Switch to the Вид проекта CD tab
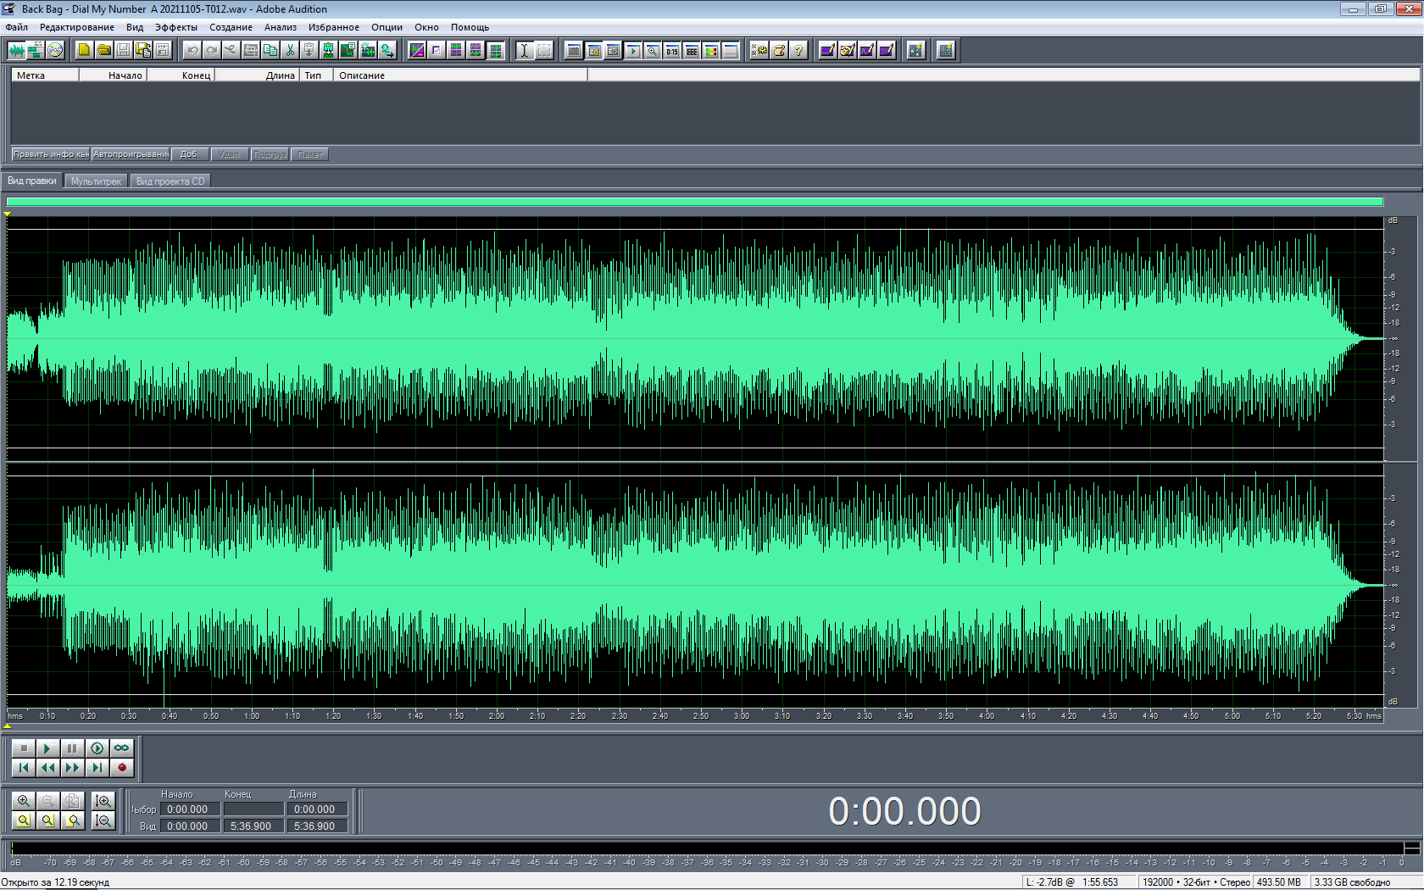Image resolution: width=1424 pixels, height=890 pixels. click(x=170, y=181)
